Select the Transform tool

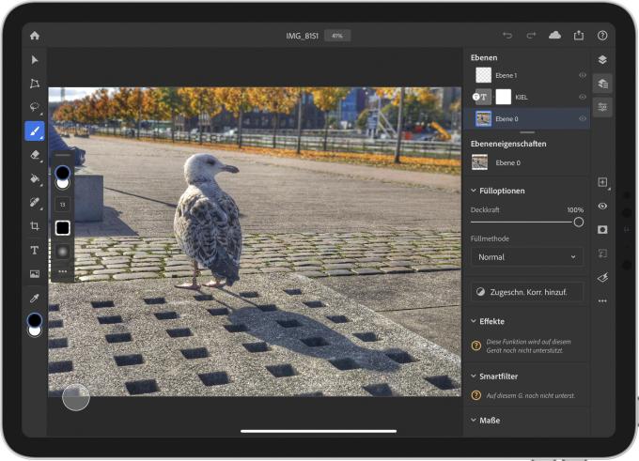tap(35, 84)
